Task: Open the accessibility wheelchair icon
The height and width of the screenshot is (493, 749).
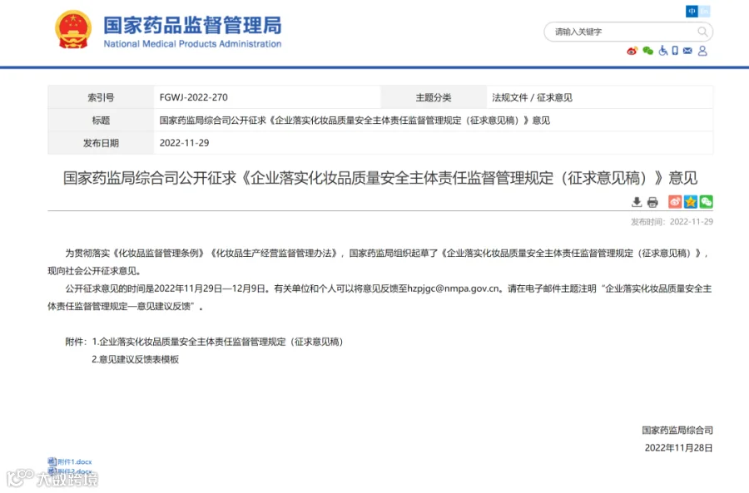Action: 663,51
